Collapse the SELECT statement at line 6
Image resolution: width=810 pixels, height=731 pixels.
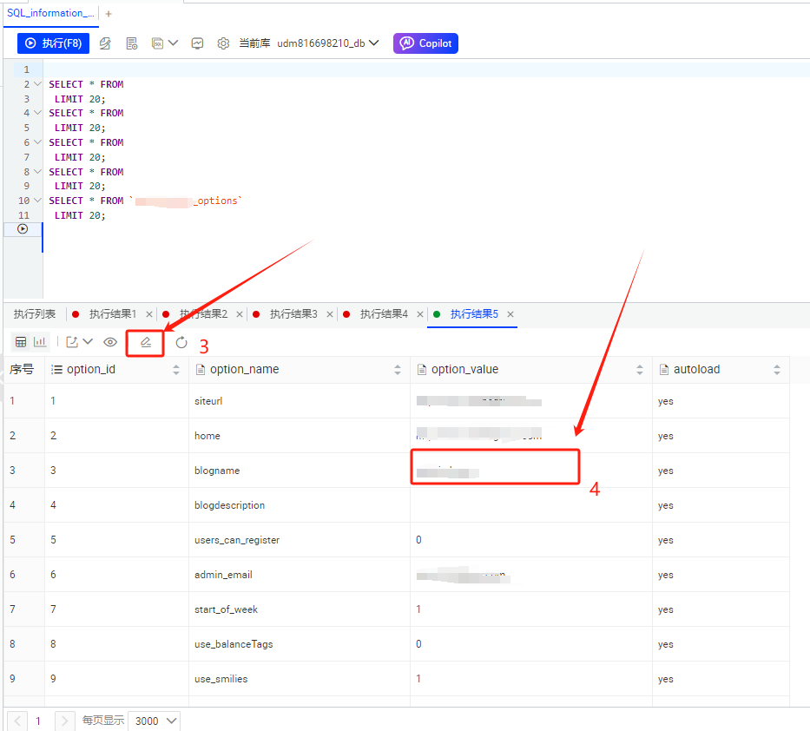pyautogui.click(x=37, y=142)
